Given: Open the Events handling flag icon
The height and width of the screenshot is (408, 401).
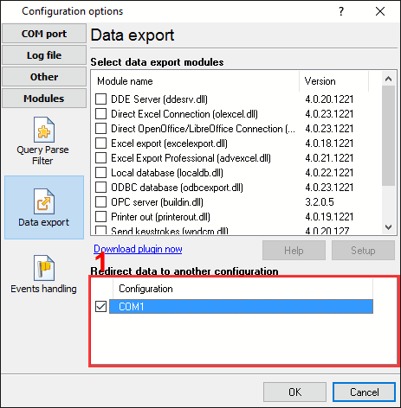Looking at the screenshot, I should [x=44, y=268].
